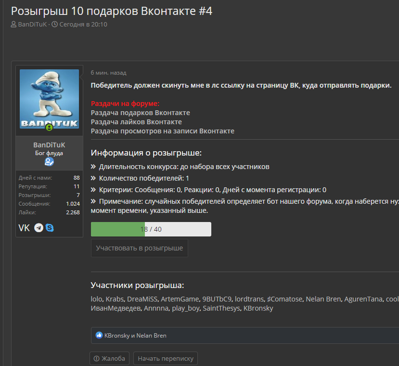
Task: Click Участвовать в розыгрыше button
Action: tap(140, 248)
